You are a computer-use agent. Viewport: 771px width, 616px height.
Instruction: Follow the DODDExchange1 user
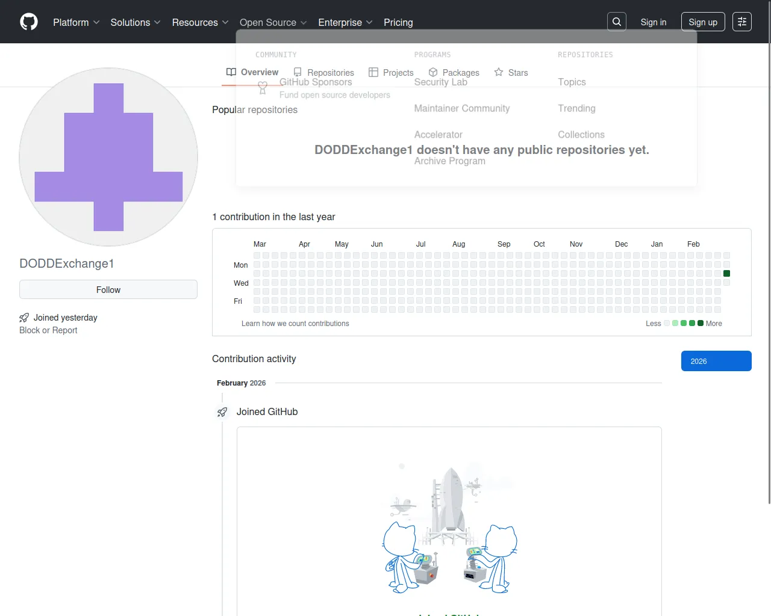tap(108, 289)
